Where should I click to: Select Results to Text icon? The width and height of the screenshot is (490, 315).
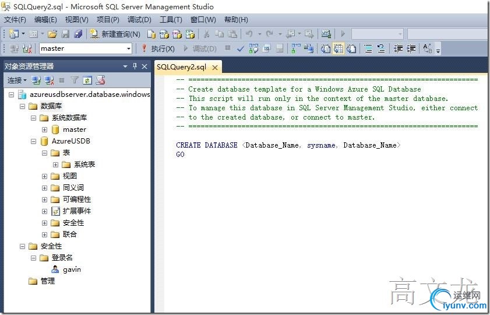[x=325, y=48]
